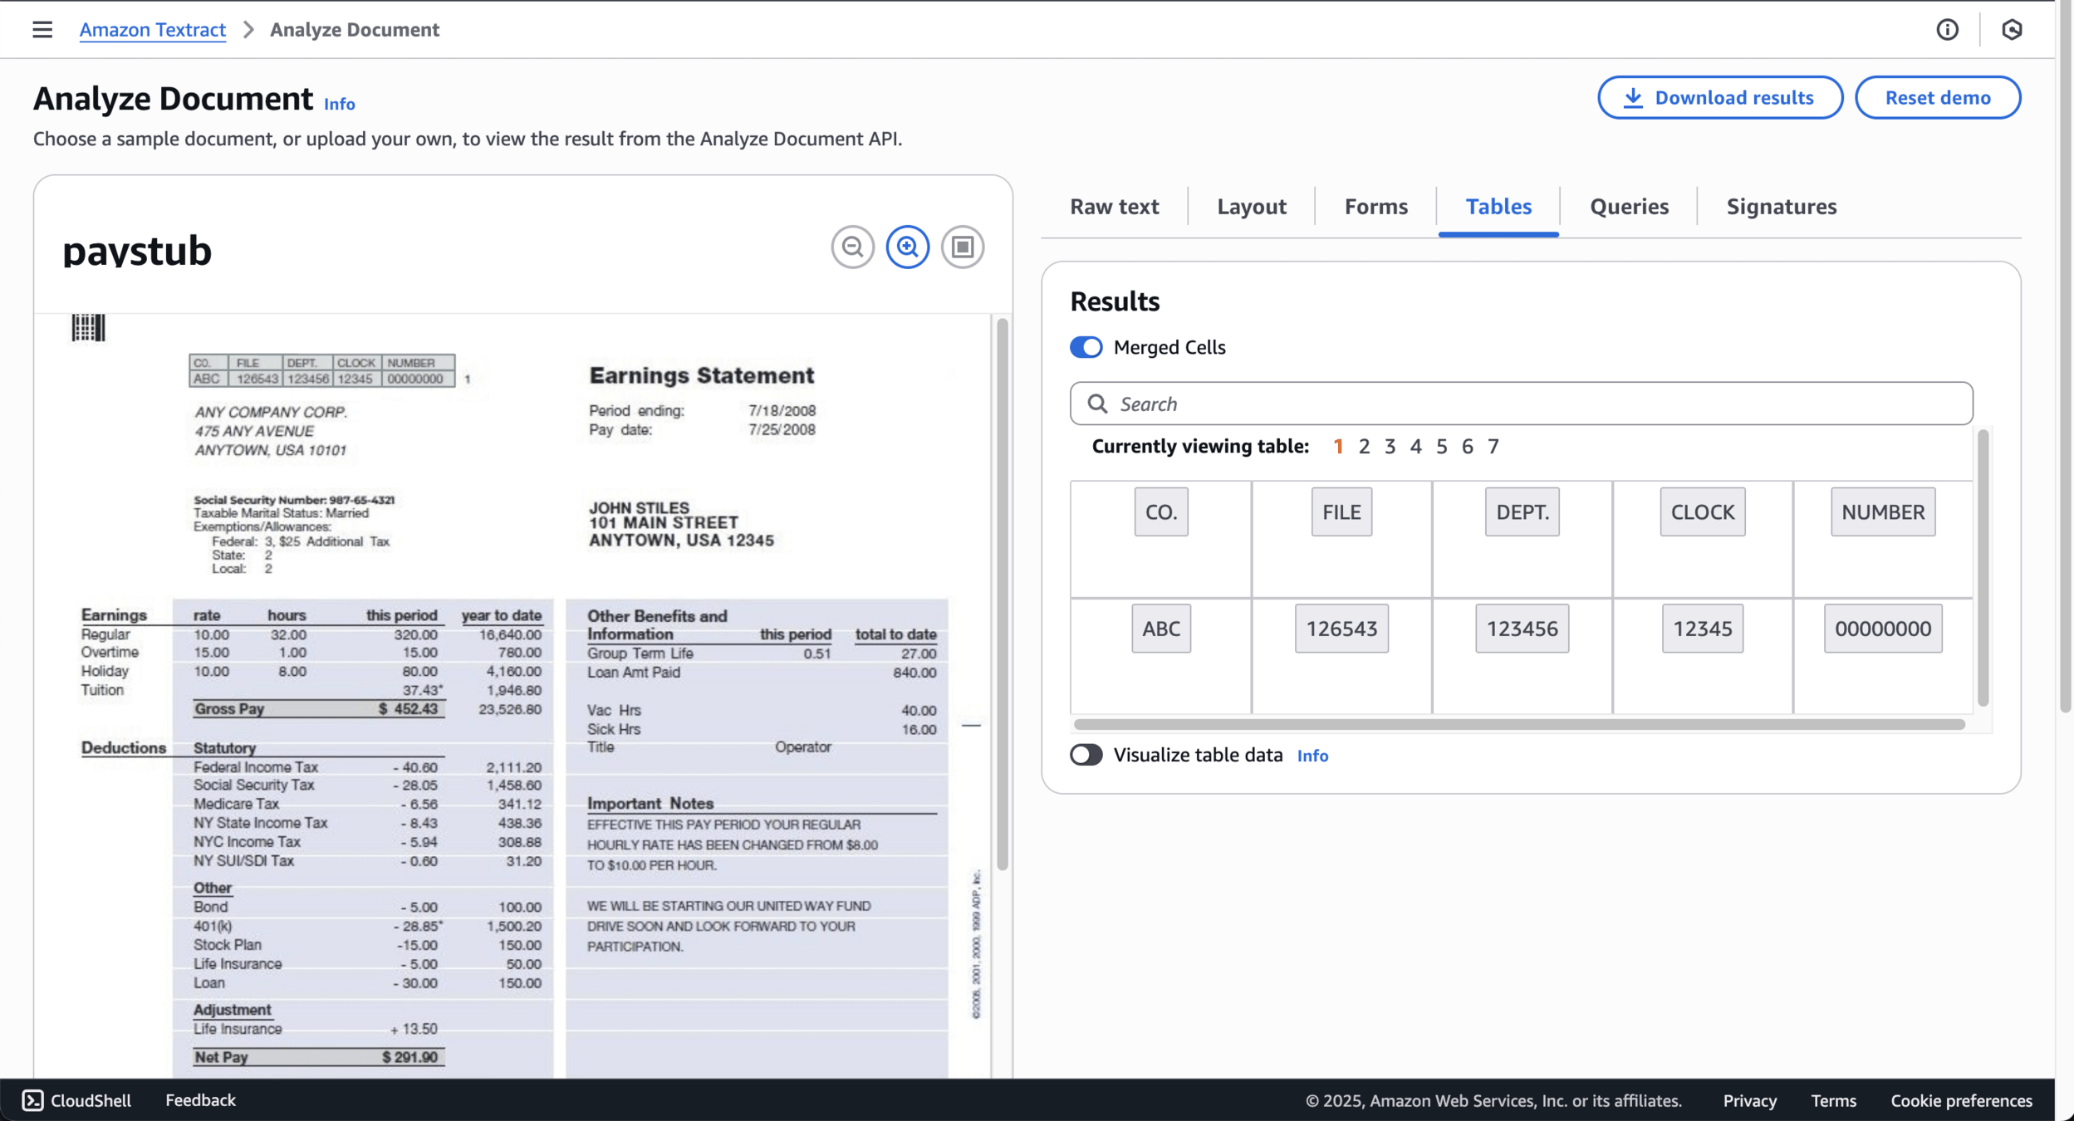Screen dimensions: 2074x1121
Task: Click the search magnifier icon
Action: click(1097, 404)
